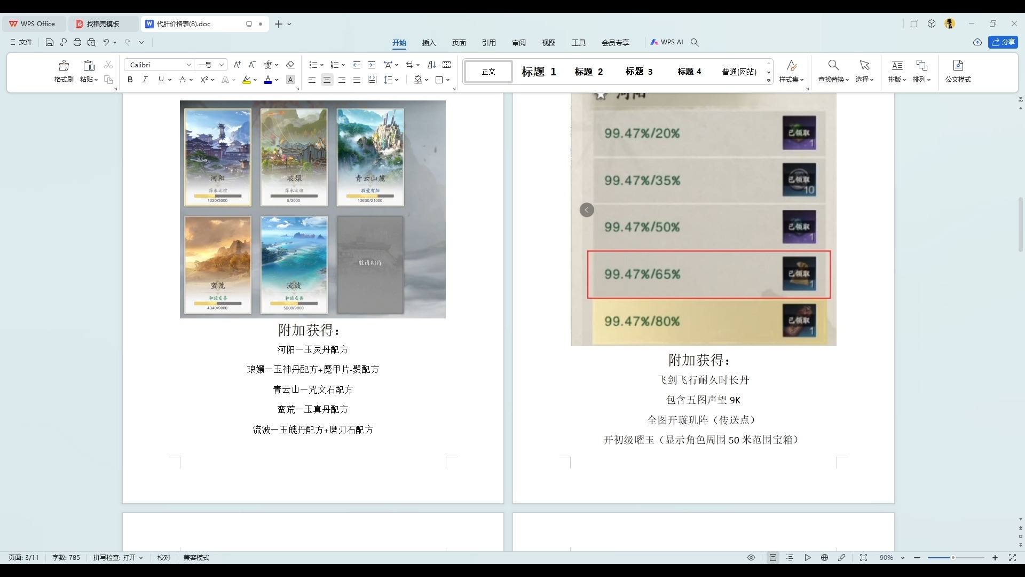Toggle superscript formatting
Viewport: 1025px width, 577px height.
tap(204, 80)
